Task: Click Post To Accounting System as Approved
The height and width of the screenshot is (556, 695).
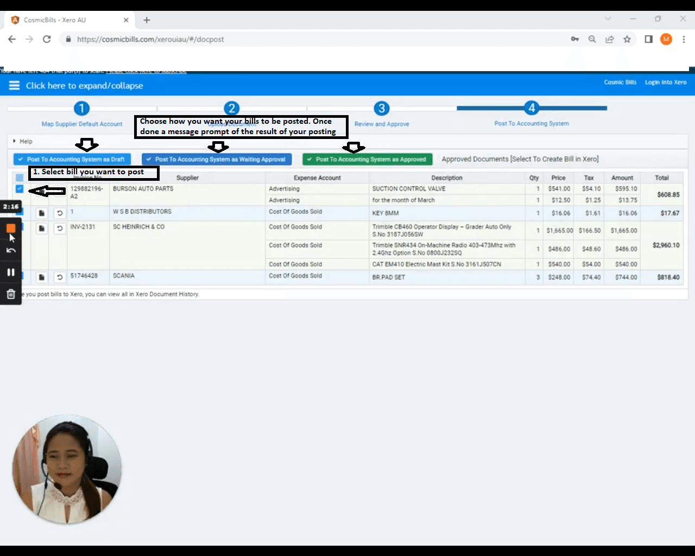Action: click(368, 159)
